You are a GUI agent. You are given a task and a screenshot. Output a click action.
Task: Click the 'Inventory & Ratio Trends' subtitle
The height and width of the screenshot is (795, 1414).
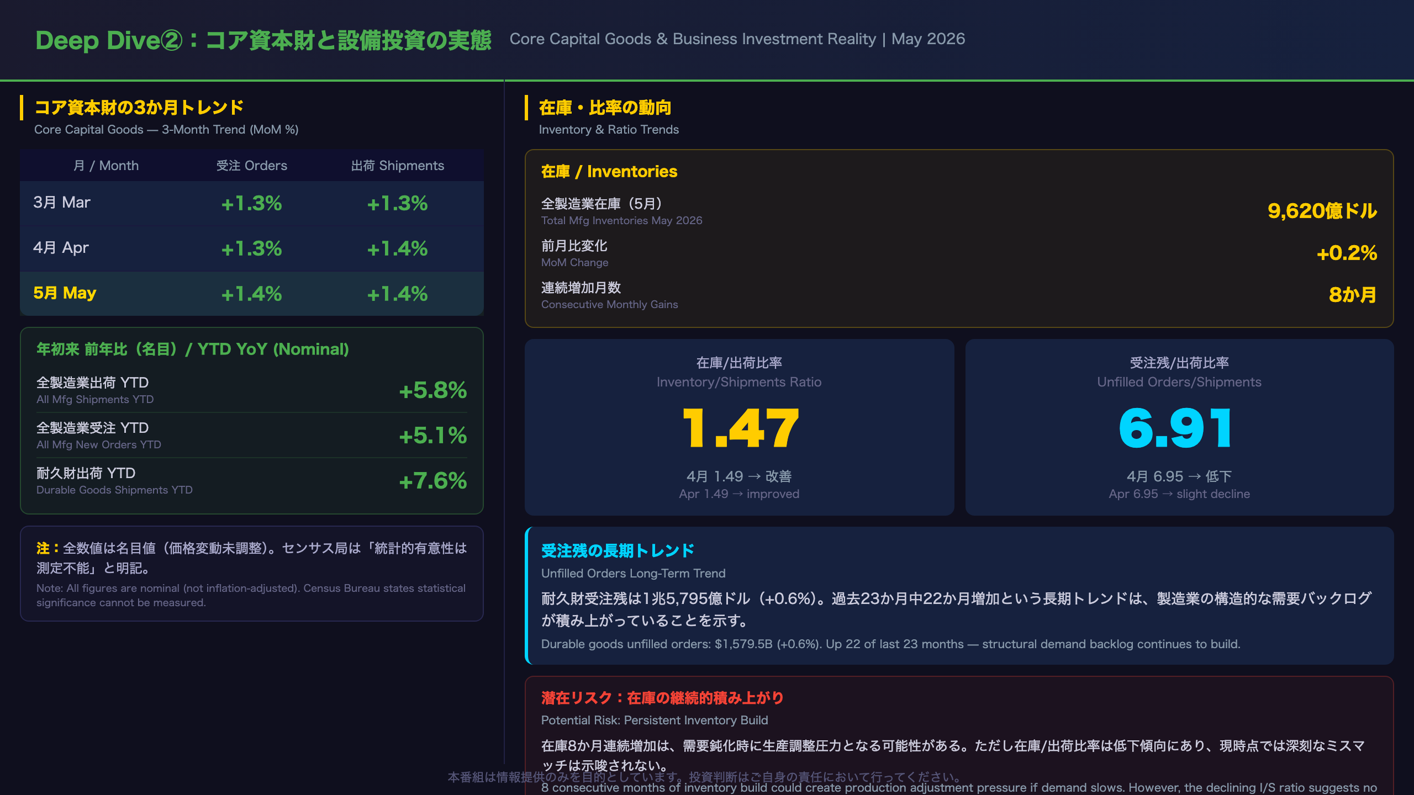pos(609,129)
